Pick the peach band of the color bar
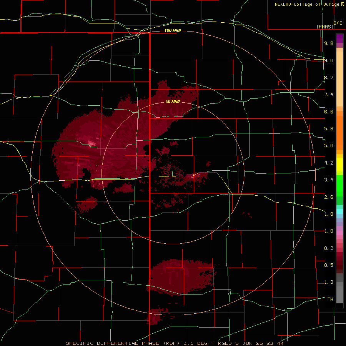The image size is (346, 346). tap(339, 77)
